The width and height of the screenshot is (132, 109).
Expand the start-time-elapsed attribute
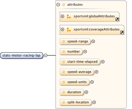(103, 62)
